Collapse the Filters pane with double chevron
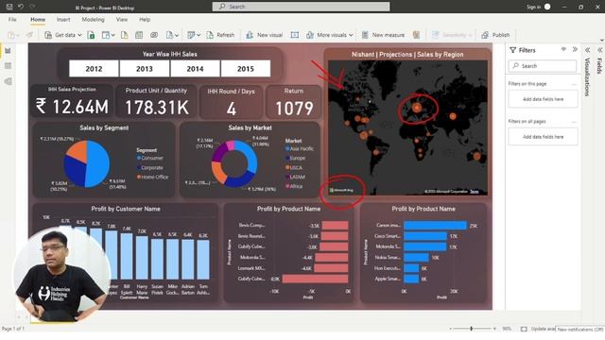 click(x=575, y=49)
